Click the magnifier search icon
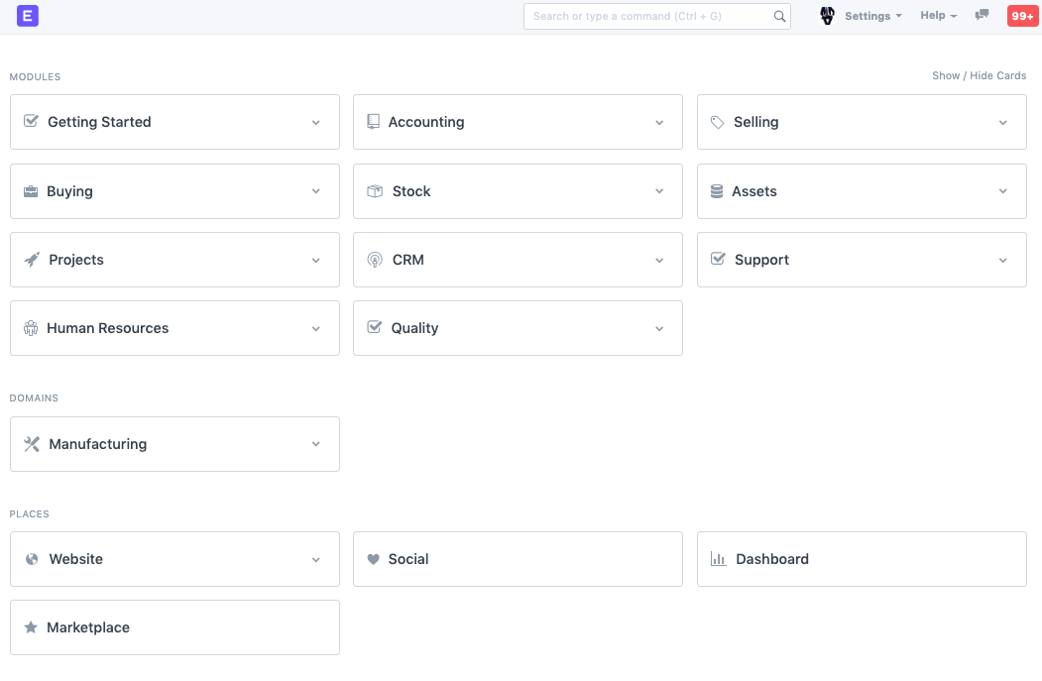Image resolution: width=1042 pixels, height=681 pixels. coord(779,16)
